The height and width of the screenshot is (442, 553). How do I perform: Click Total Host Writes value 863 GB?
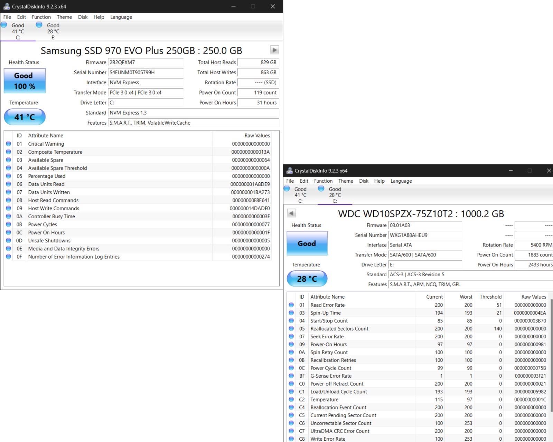click(x=259, y=73)
